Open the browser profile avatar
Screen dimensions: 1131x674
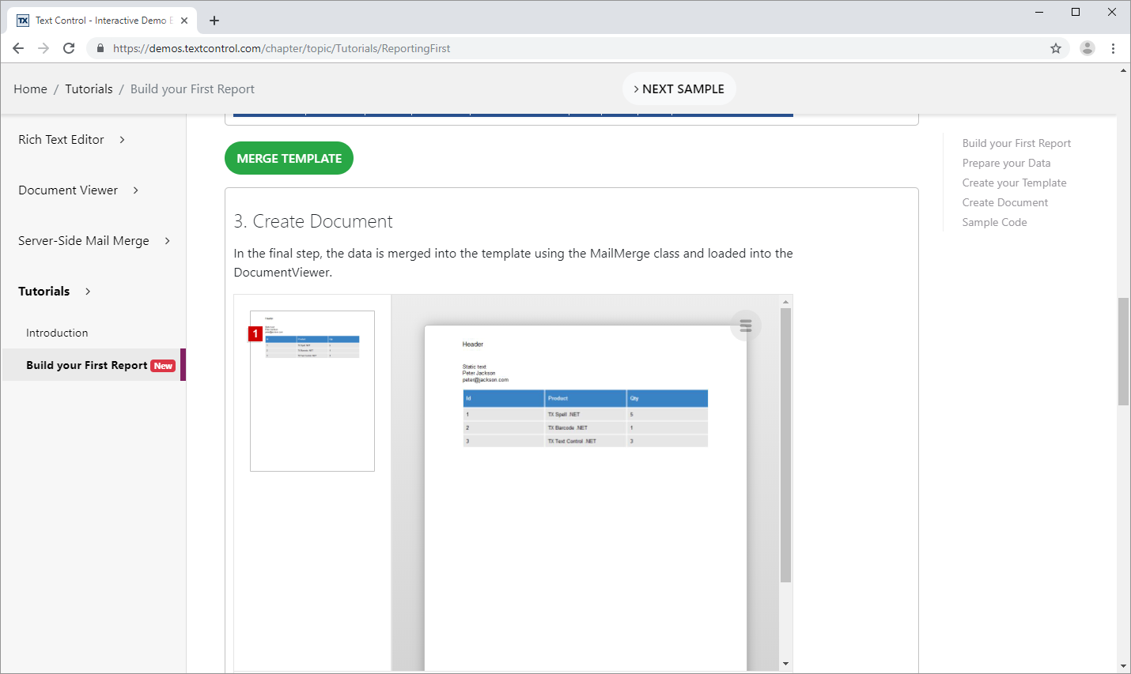[x=1087, y=48]
